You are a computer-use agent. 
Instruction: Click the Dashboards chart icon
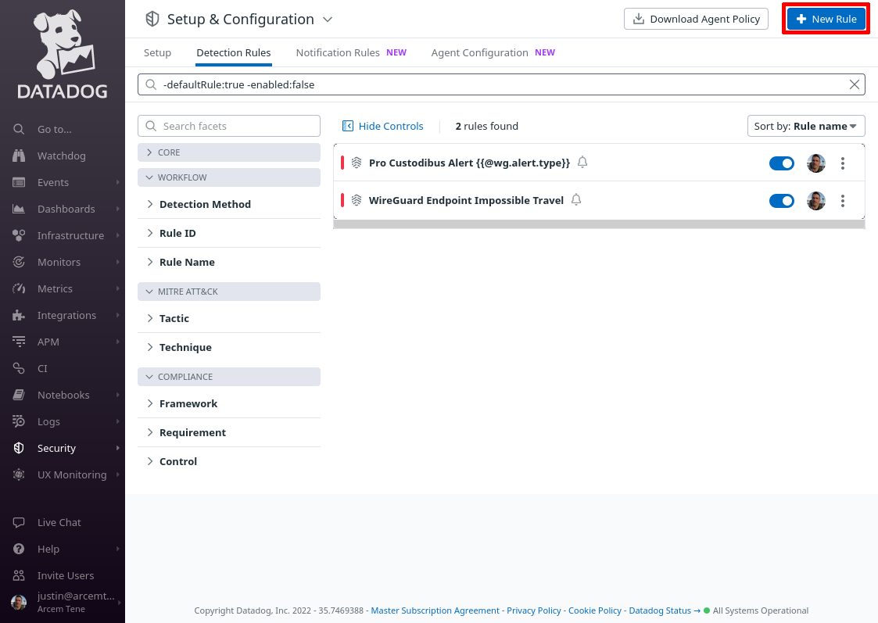point(19,209)
